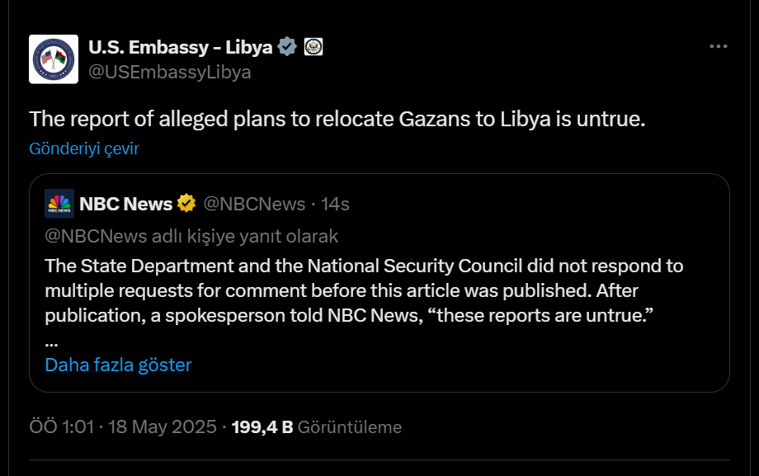The width and height of the screenshot is (759, 476).
Task: Expand quoted tweet with Daha fazla göster
Action: click(118, 365)
